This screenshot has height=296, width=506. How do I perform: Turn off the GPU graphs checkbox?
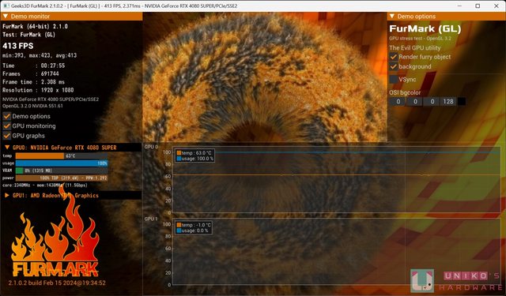point(6,136)
